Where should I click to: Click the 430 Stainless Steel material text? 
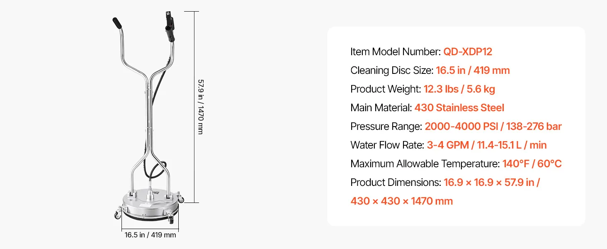tap(459, 108)
